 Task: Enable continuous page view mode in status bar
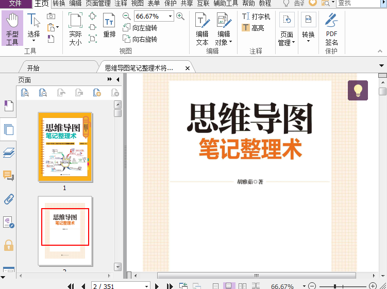point(229,286)
